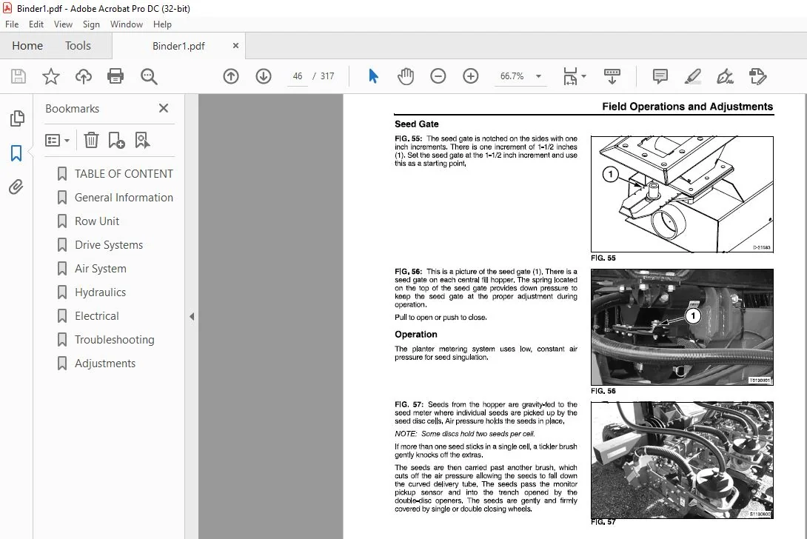Switch to the Tools tab

(x=78, y=46)
